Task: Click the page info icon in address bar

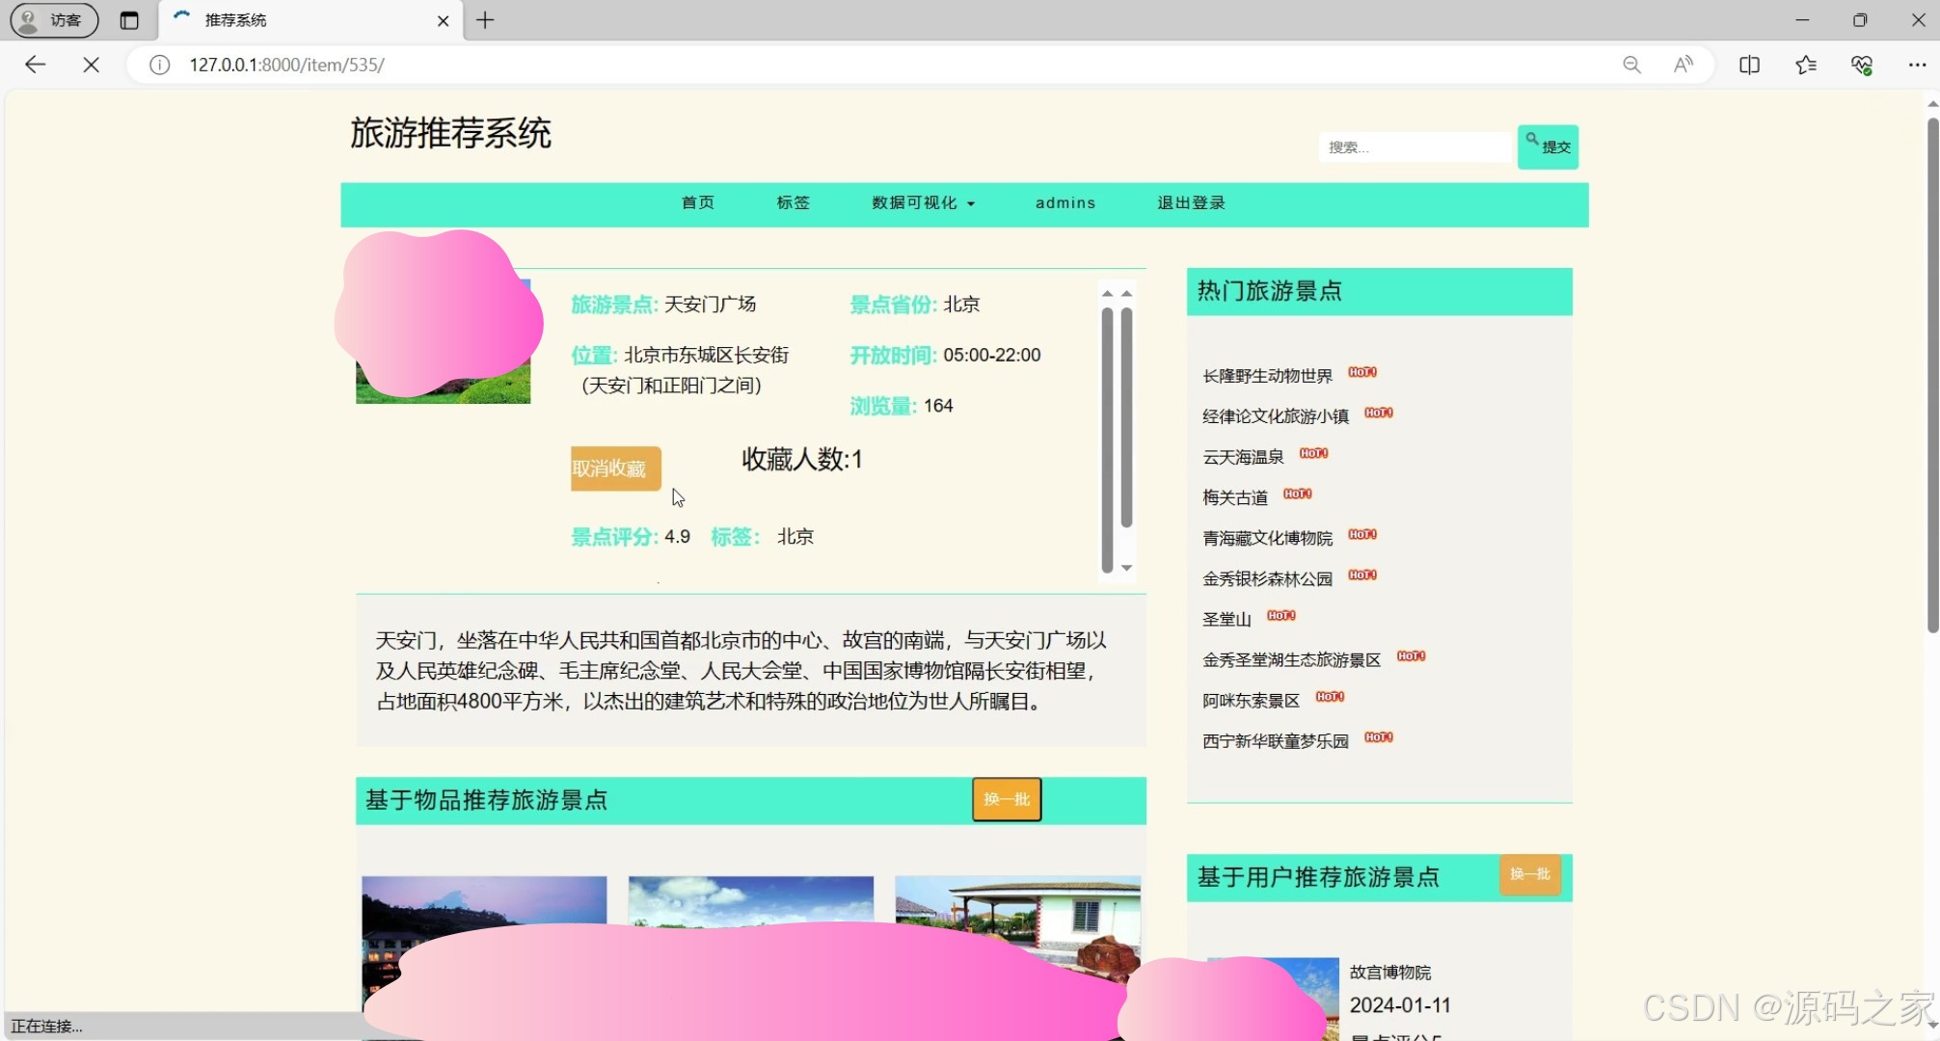Action: [158, 65]
